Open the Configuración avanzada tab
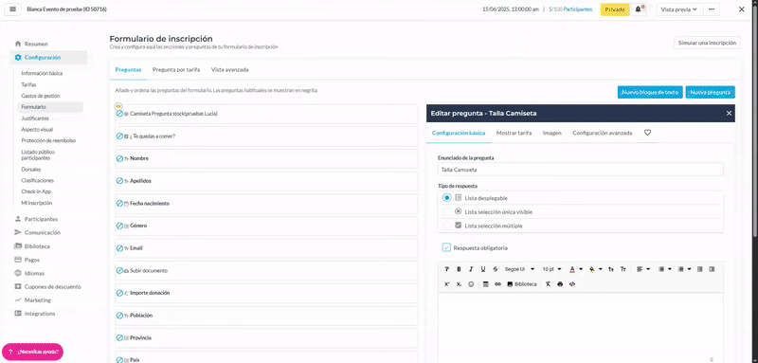Viewport: 758px width, 363px height. [x=603, y=133]
